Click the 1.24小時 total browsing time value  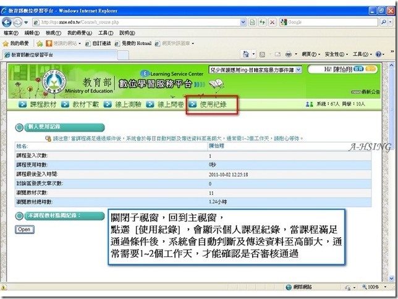pyautogui.click(x=218, y=202)
